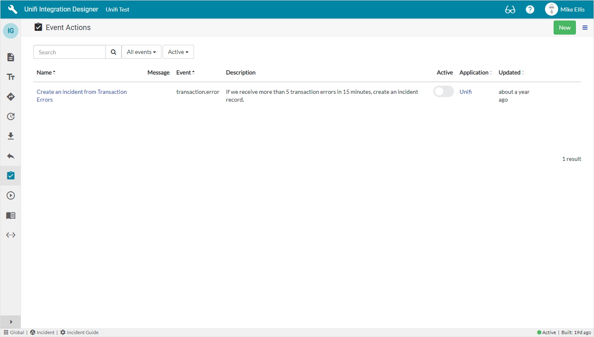594x337 pixels.
Task: Click the download arrow sidebar icon
Action: click(x=11, y=136)
